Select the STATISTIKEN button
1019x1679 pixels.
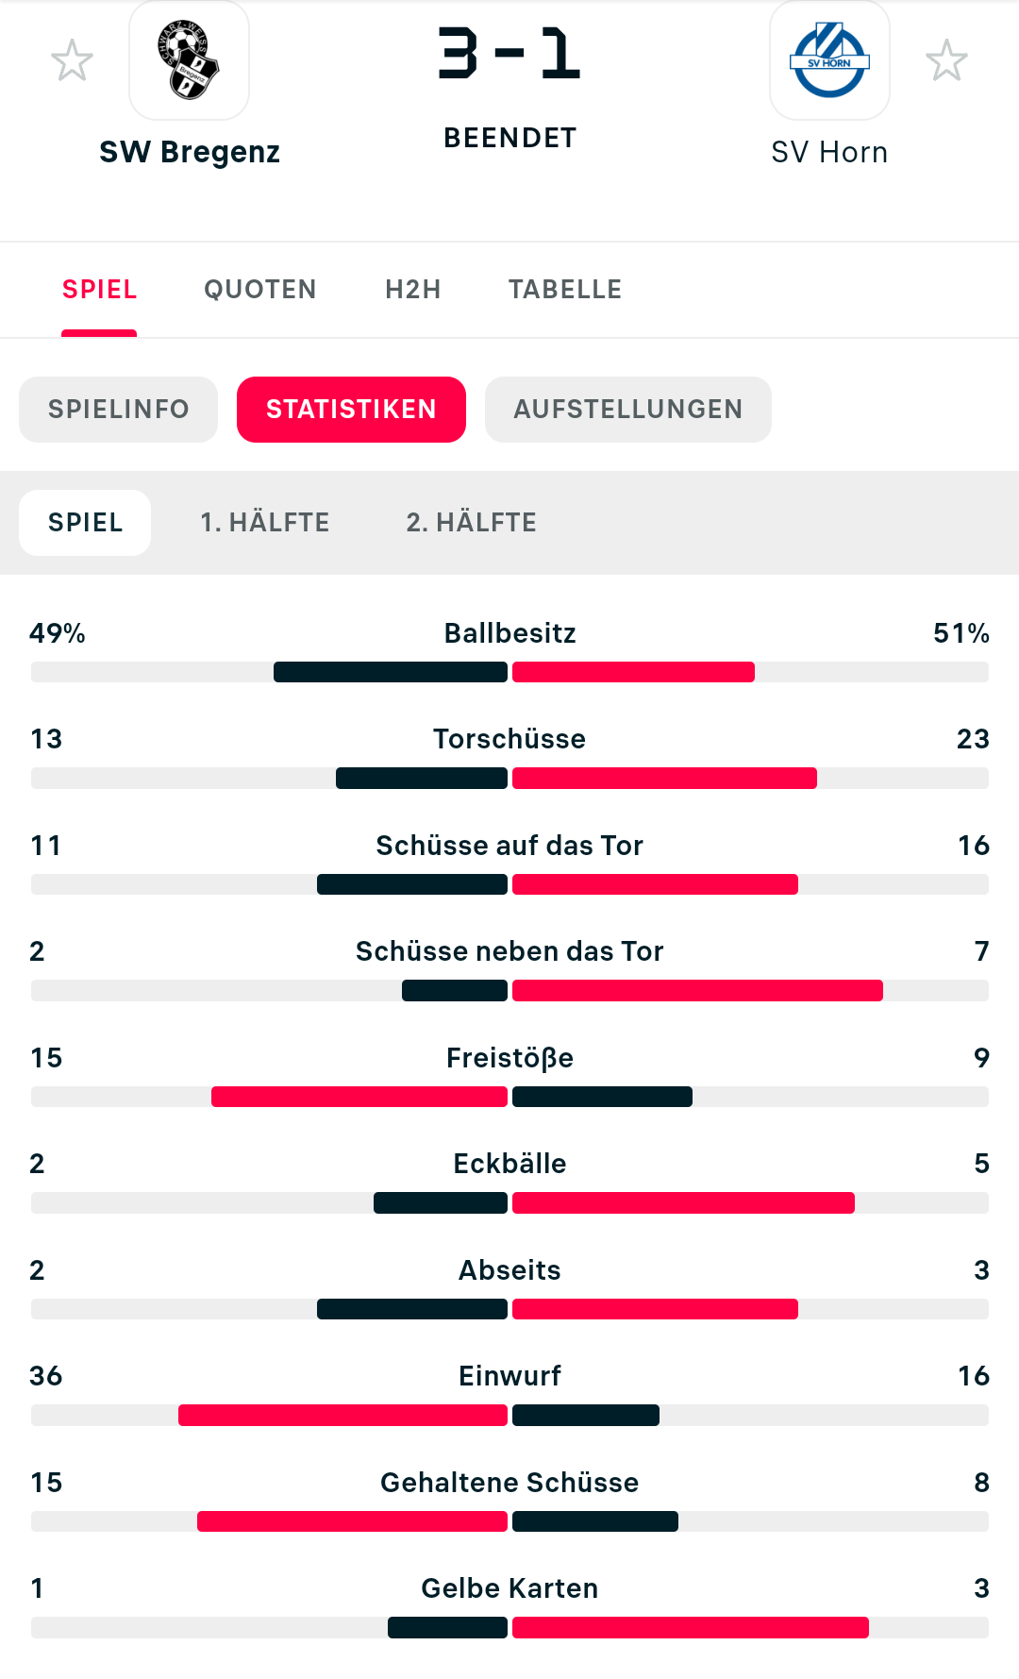[351, 410]
